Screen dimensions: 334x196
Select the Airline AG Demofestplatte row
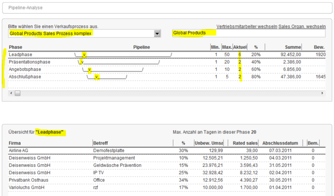[x=167, y=150]
